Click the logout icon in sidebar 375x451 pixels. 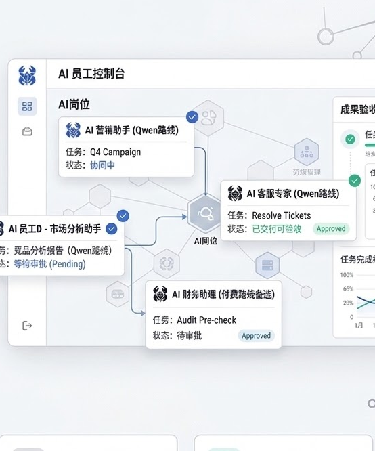pyautogui.click(x=27, y=326)
